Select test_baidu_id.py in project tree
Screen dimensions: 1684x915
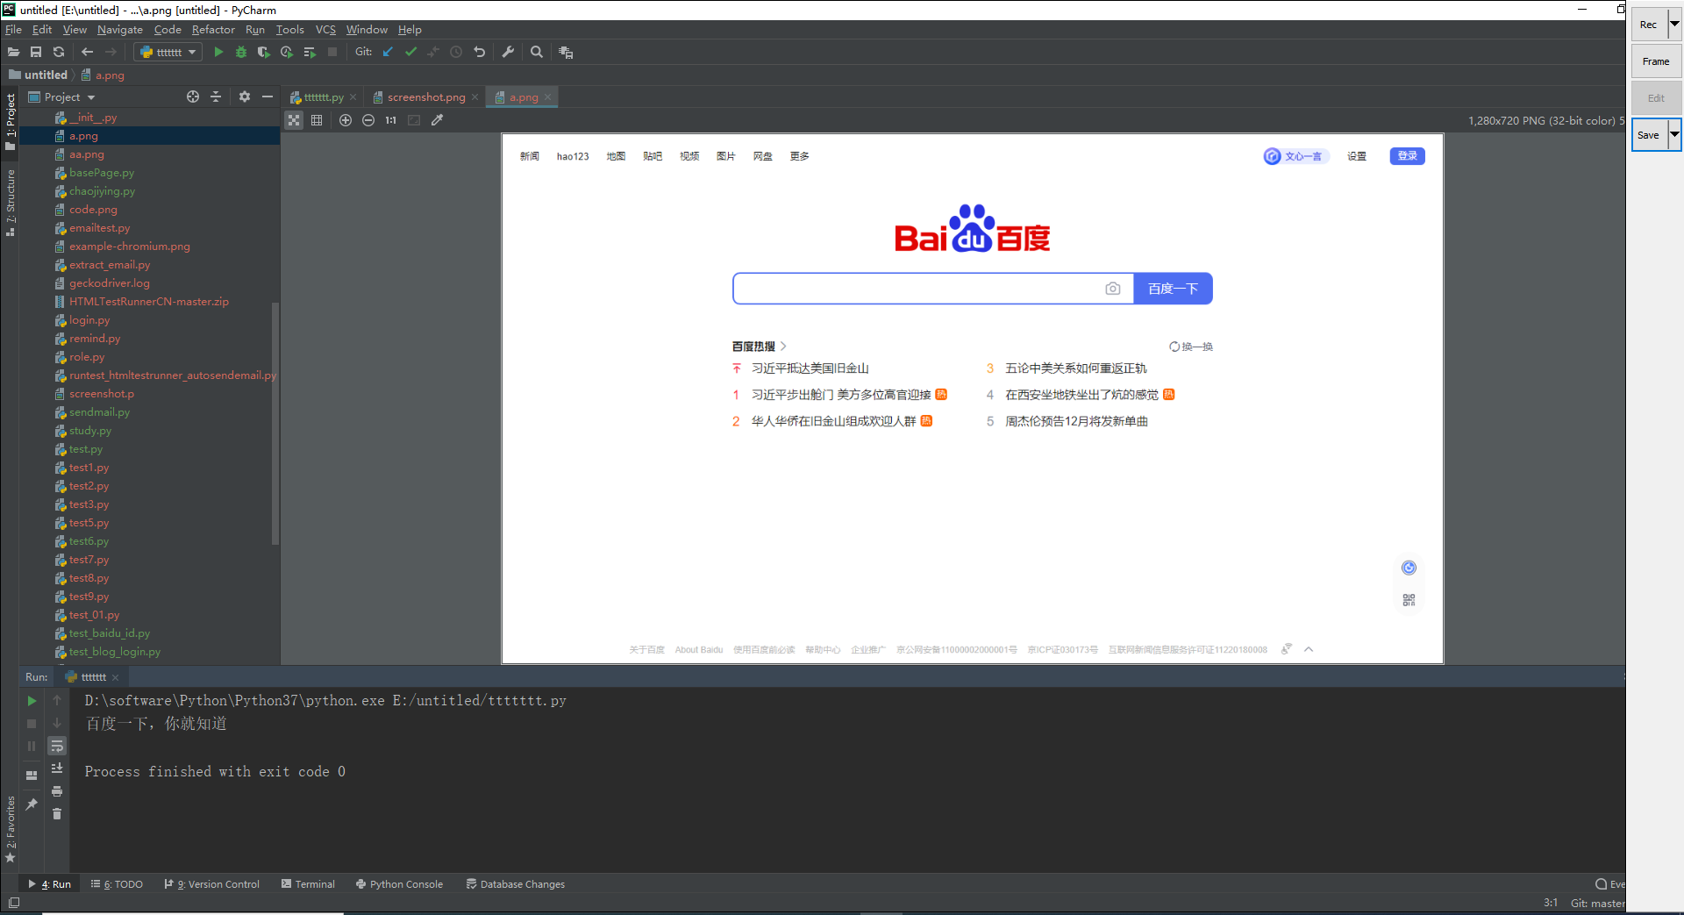[x=109, y=633]
